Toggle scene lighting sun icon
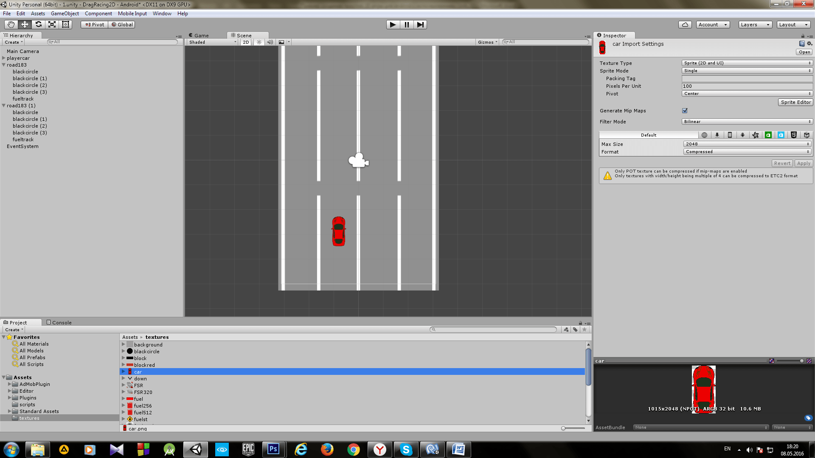 click(x=259, y=42)
